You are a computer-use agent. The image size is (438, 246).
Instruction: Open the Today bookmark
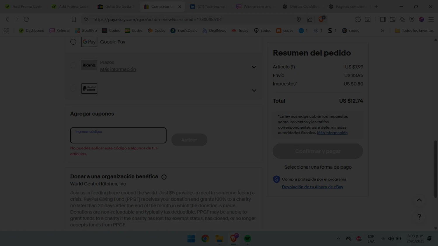pyautogui.click(x=240, y=30)
